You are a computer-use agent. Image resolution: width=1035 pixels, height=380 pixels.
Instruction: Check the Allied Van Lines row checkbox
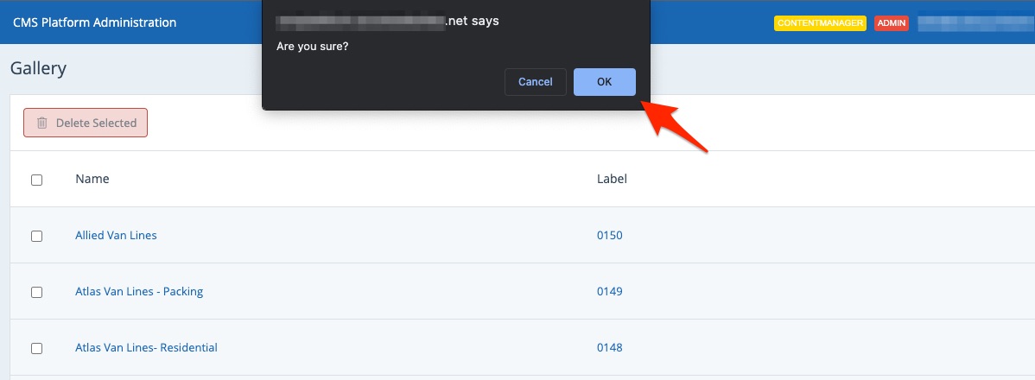click(x=36, y=236)
